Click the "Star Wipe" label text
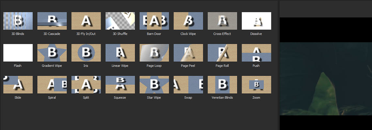This screenshot has width=372, height=130. [x=154, y=97]
